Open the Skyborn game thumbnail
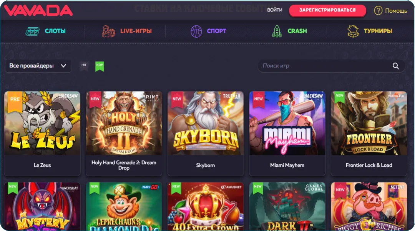 point(205,123)
